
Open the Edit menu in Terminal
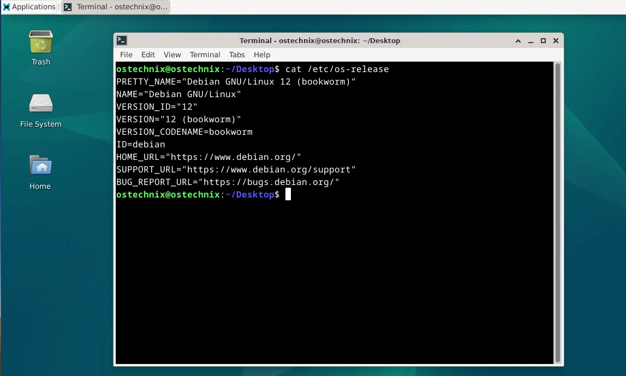point(148,55)
